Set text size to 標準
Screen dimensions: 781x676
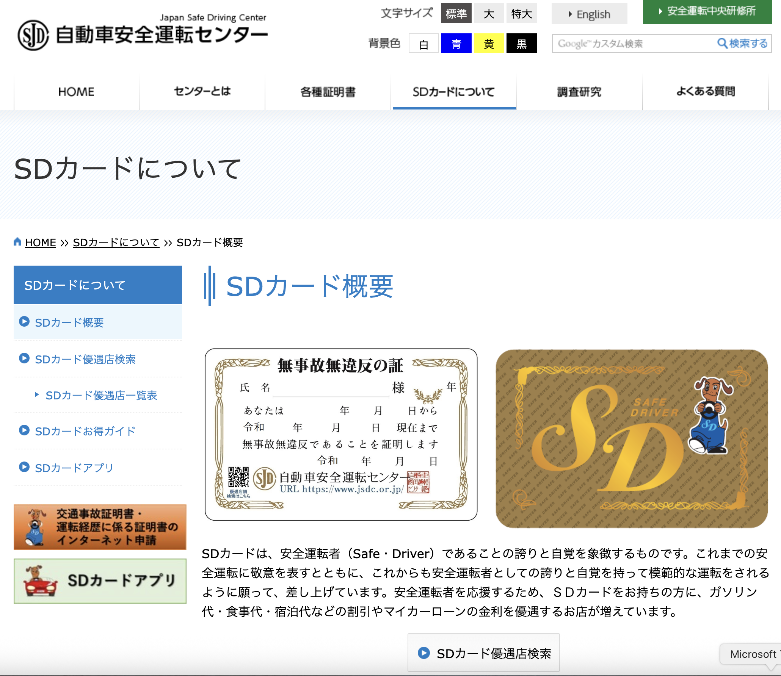click(456, 14)
